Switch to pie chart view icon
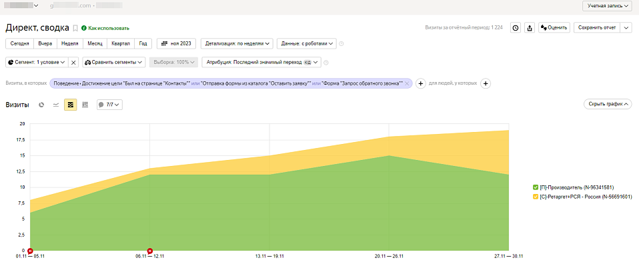639x270 pixels. click(41, 105)
